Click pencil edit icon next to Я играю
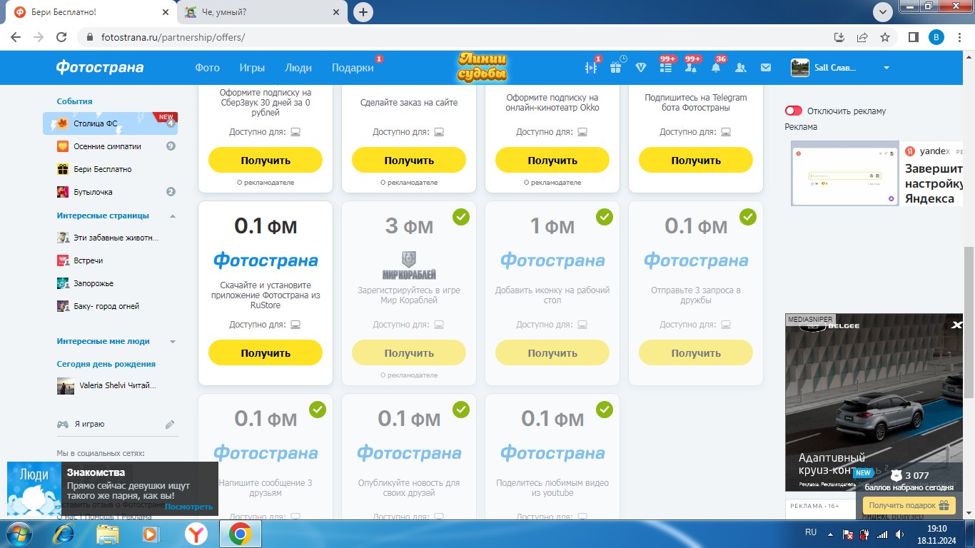Screen dimensions: 975x548 pos(170,424)
